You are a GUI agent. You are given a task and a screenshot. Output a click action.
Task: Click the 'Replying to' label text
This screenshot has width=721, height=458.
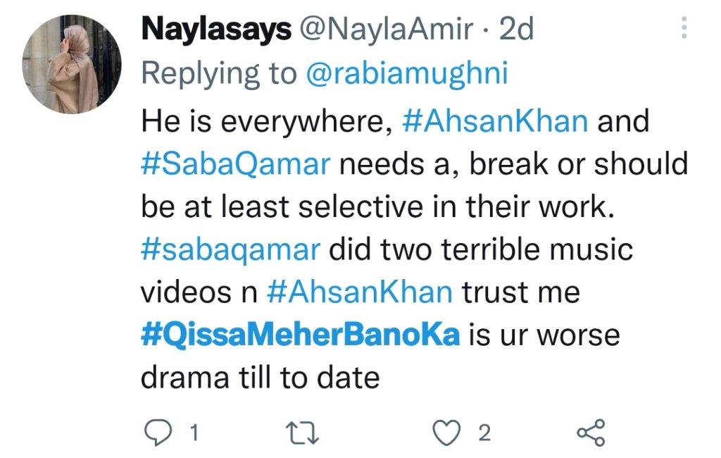click(x=219, y=74)
